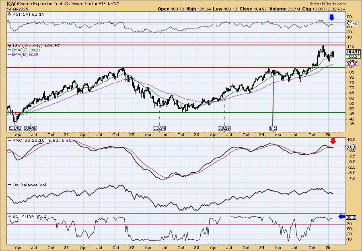
Task: Click the 110 price axis tick label
Action: 350,46
